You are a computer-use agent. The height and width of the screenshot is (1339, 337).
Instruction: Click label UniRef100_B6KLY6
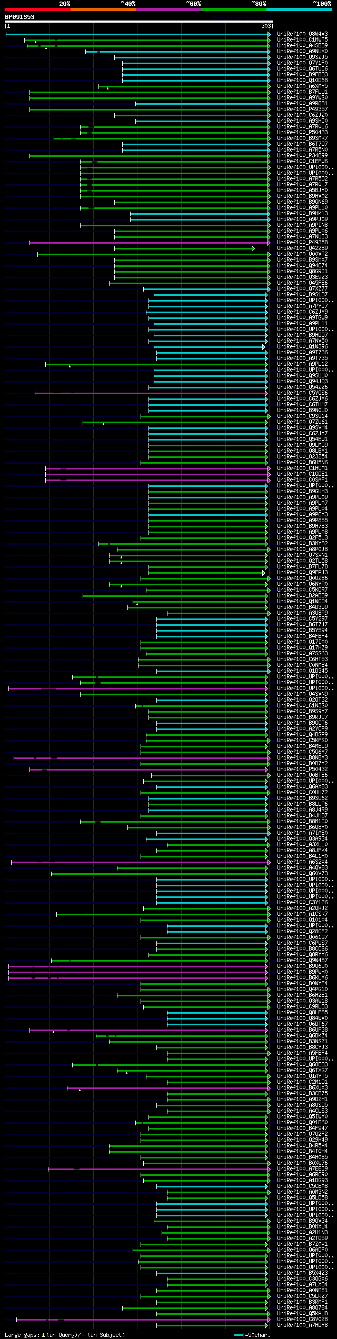302,978
